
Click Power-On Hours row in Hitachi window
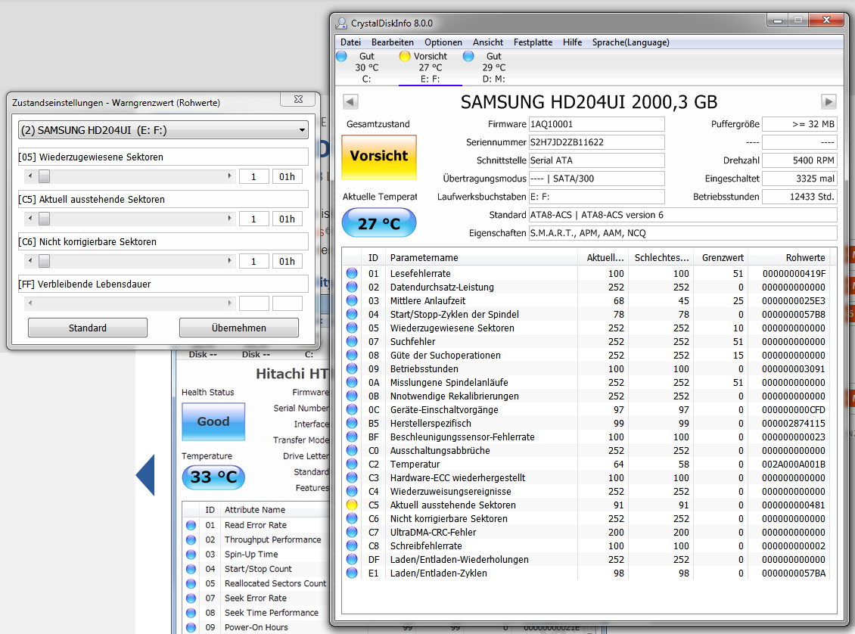coord(256,627)
